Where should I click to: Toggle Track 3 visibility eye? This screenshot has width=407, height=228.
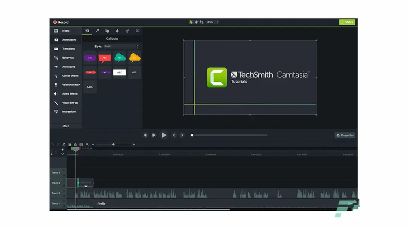(x=64, y=181)
